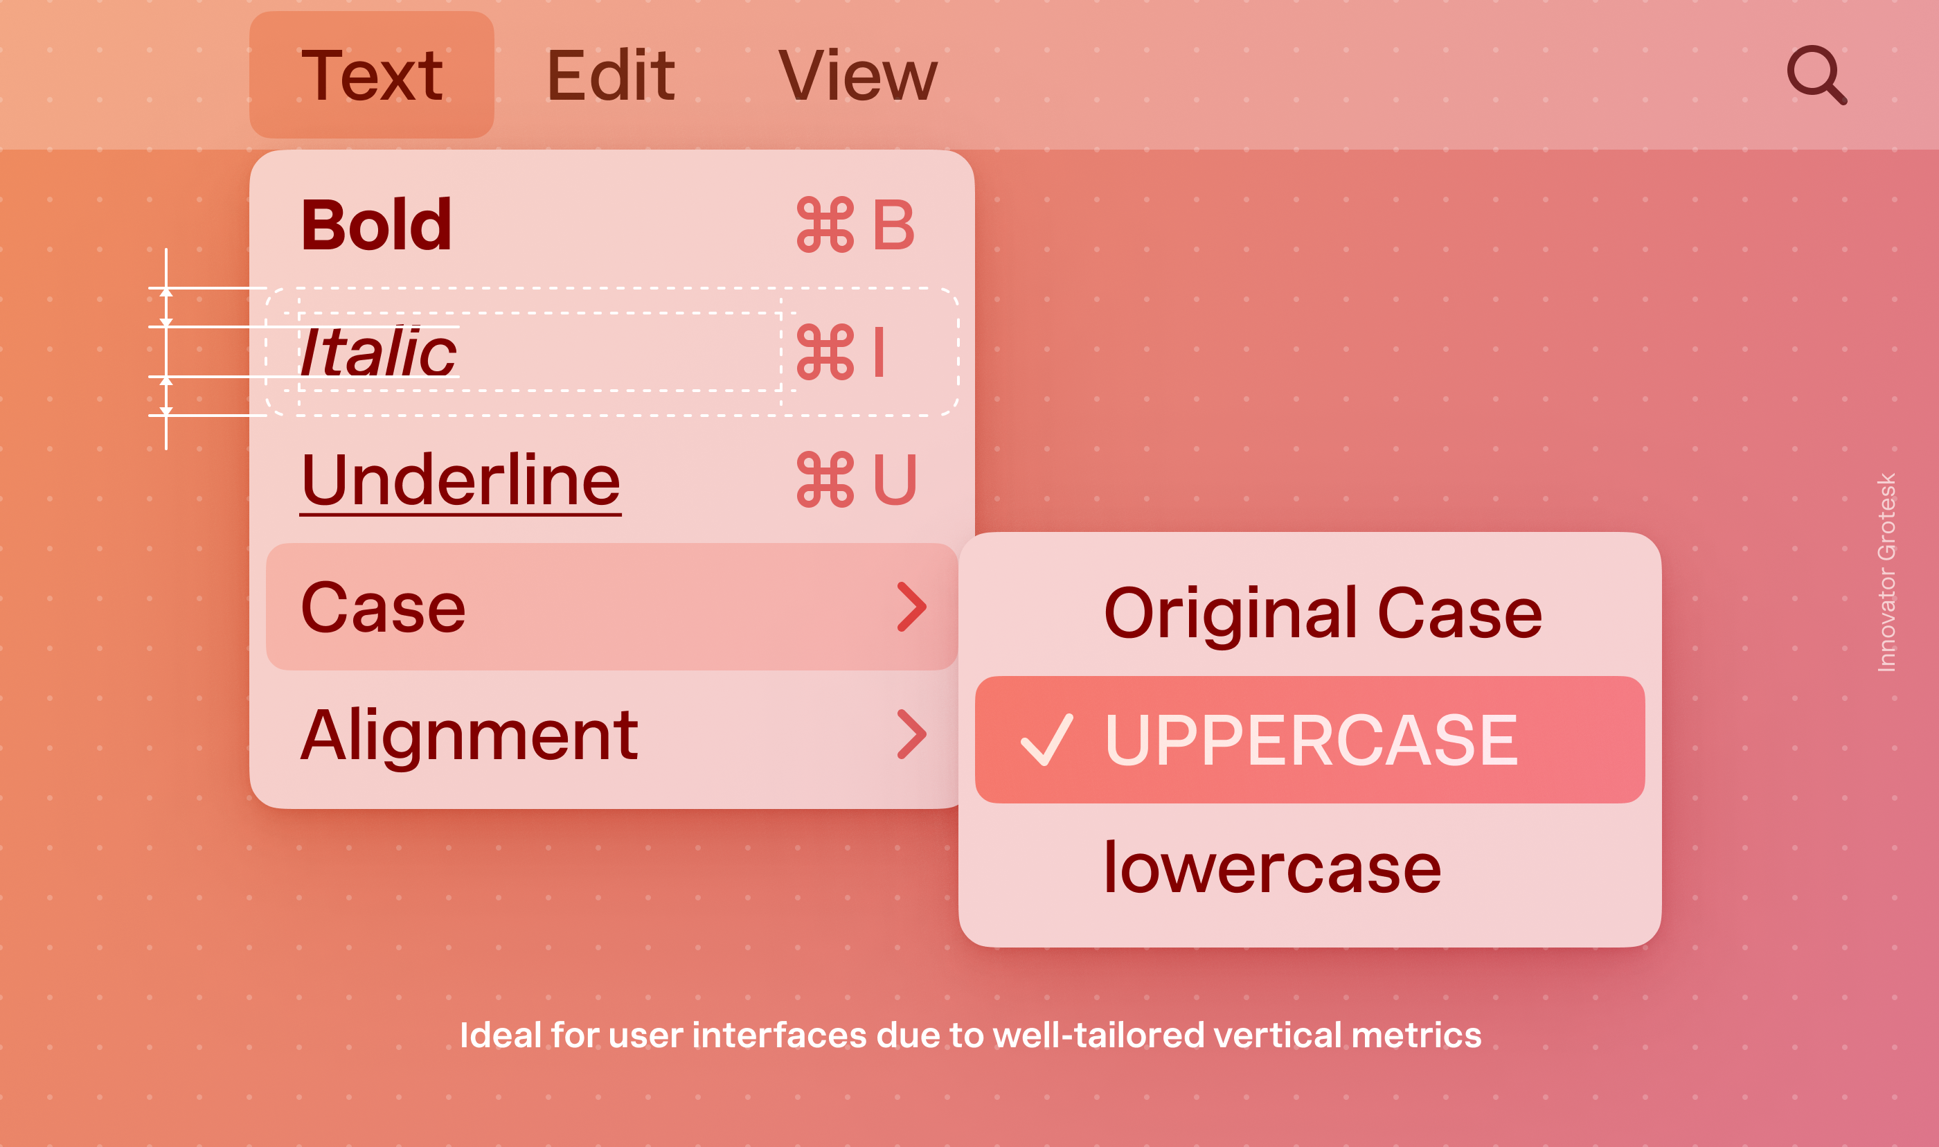Apply Bold formatting from menu
Image resolution: width=1939 pixels, height=1147 pixels.
click(x=376, y=225)
